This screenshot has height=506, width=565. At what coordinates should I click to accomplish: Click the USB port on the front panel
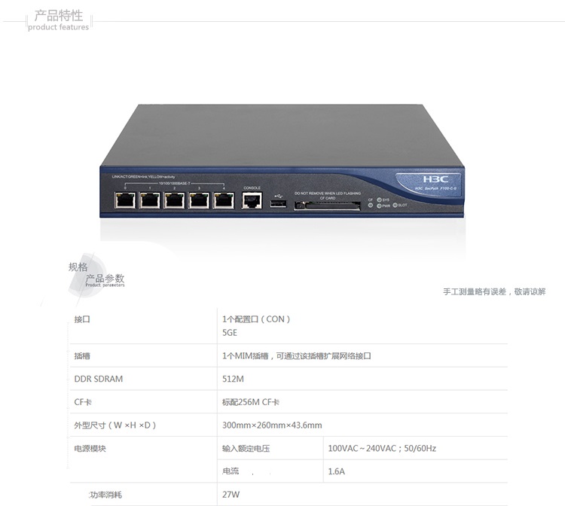coord(278,203)
